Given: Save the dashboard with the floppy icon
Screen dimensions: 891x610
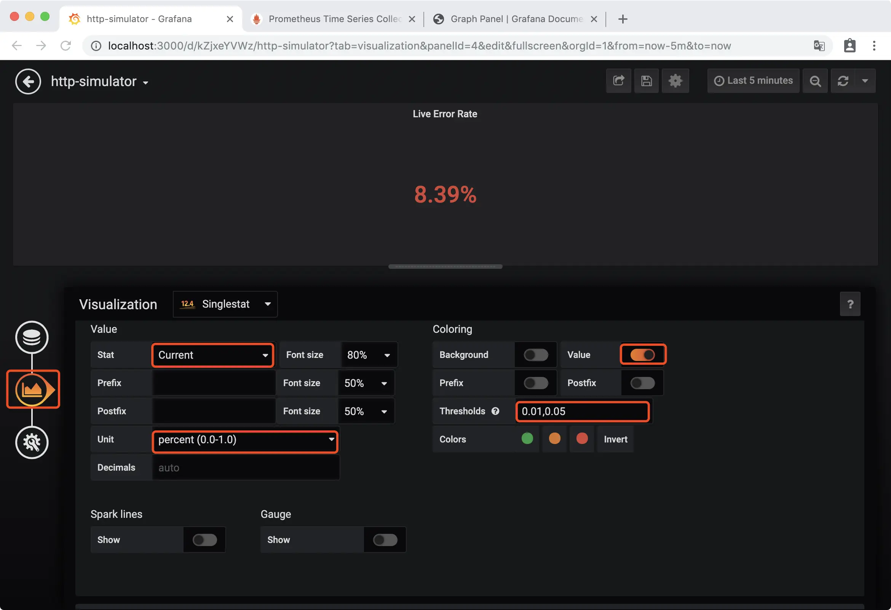Looking at the screenshot, I should pos(647,81).
